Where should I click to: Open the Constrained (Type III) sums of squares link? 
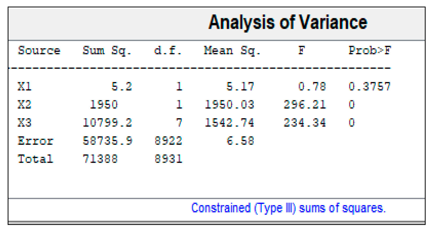tap(288, 208)
